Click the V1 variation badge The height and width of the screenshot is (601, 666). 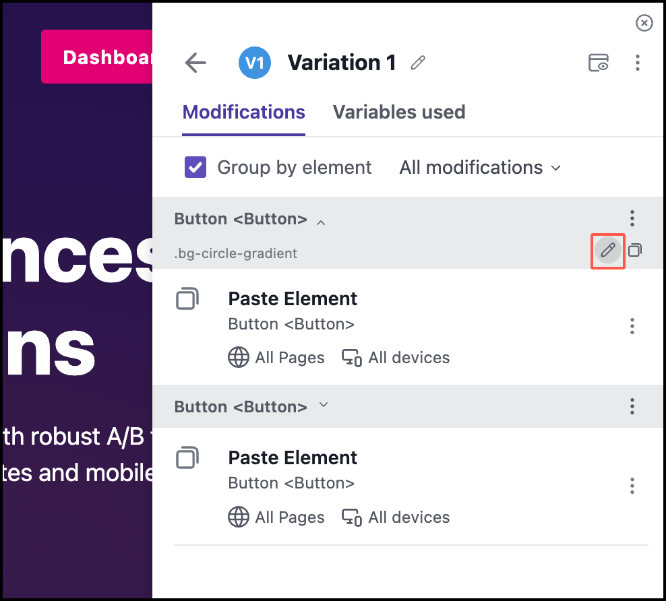tap(255, 63)
